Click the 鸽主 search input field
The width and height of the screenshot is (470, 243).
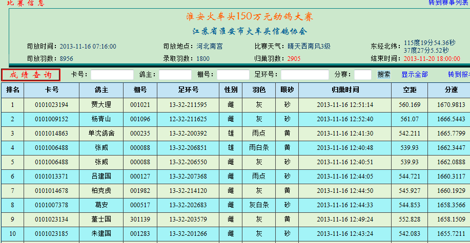175,75
